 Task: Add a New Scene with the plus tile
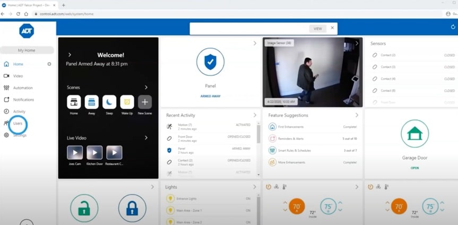(x=145, y=102)
